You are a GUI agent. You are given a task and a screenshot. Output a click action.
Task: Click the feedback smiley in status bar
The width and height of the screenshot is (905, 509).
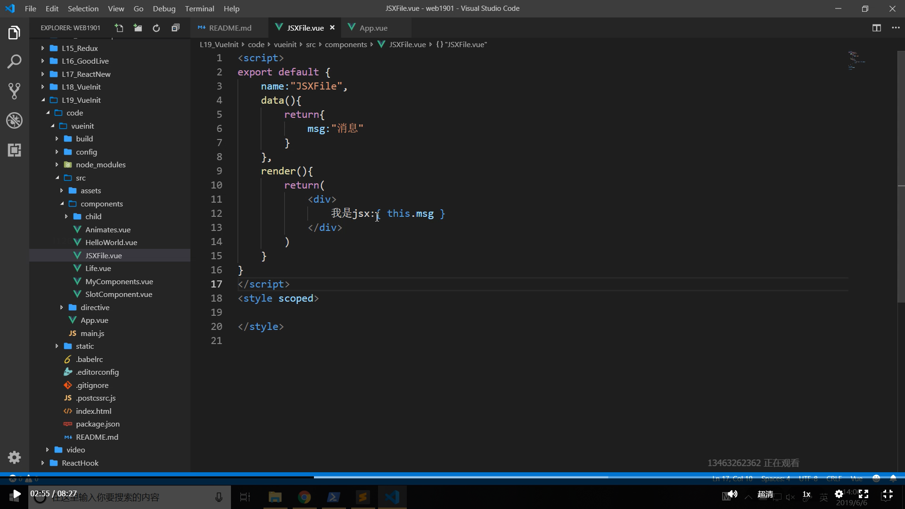pyautogui.click(x=876, y=478)
